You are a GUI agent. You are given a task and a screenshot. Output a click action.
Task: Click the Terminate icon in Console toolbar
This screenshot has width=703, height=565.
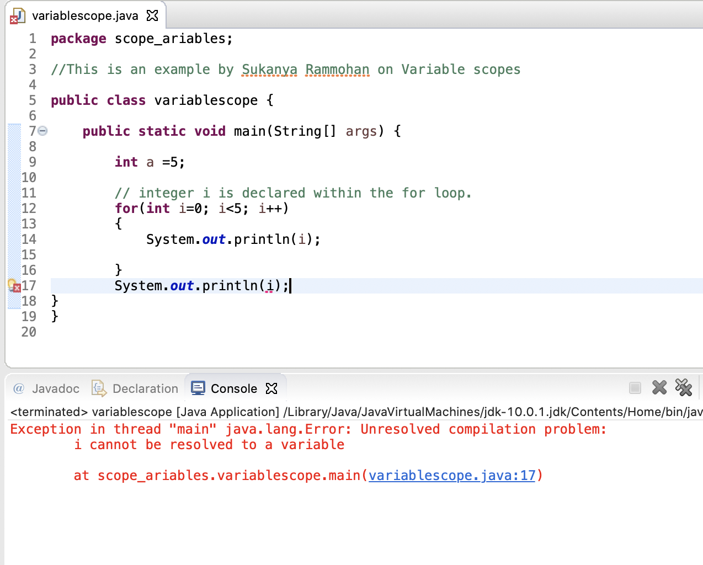[635, 388]
